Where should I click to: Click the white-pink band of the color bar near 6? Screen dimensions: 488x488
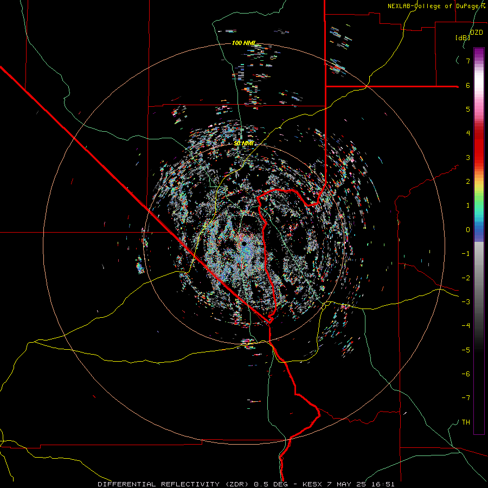click(479, 84)
